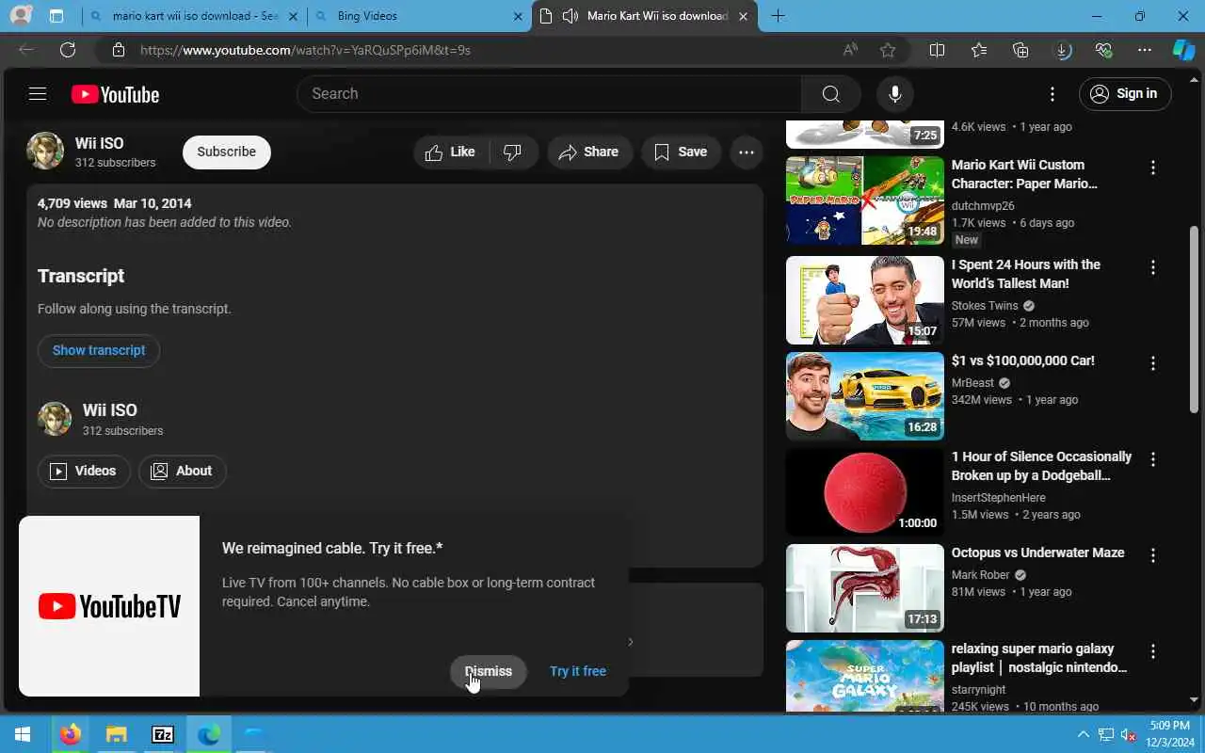1205x753 pixels.
Task: Click the muted volume tray icon
Action: click(1129, 734)
